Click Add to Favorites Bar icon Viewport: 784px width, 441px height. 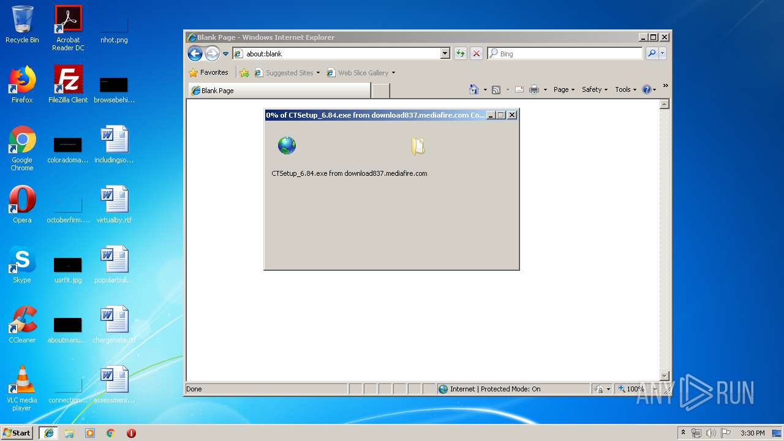tap(244, 73)
